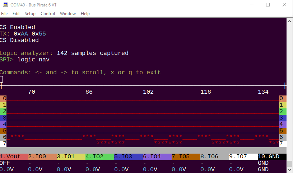This screenshot has height=173, width=293.
Task: Click the 1.Vout pin label
Action: (14, 156)
